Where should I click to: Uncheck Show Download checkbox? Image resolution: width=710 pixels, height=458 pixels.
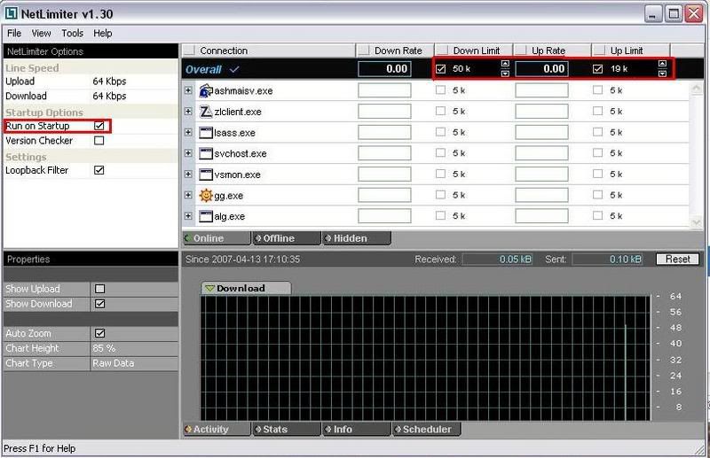coord(100,303)
